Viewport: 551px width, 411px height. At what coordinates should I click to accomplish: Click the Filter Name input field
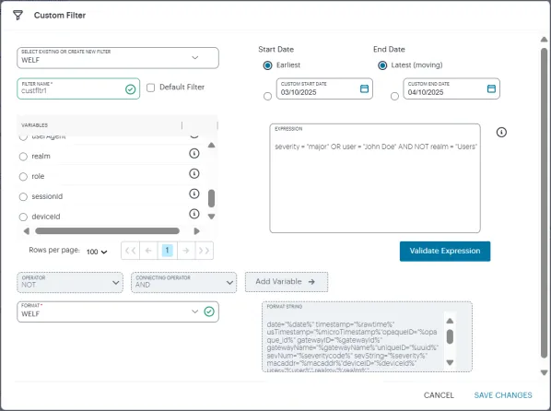78,88
